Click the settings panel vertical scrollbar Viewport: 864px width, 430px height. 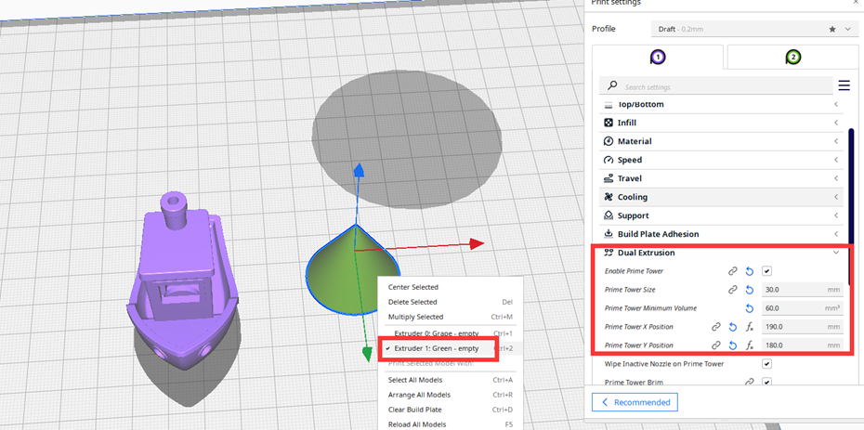click(851, 206)
